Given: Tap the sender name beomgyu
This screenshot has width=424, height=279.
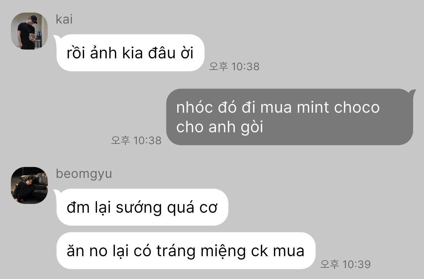Looking at the screenshot, I should (x=84, y=174).
